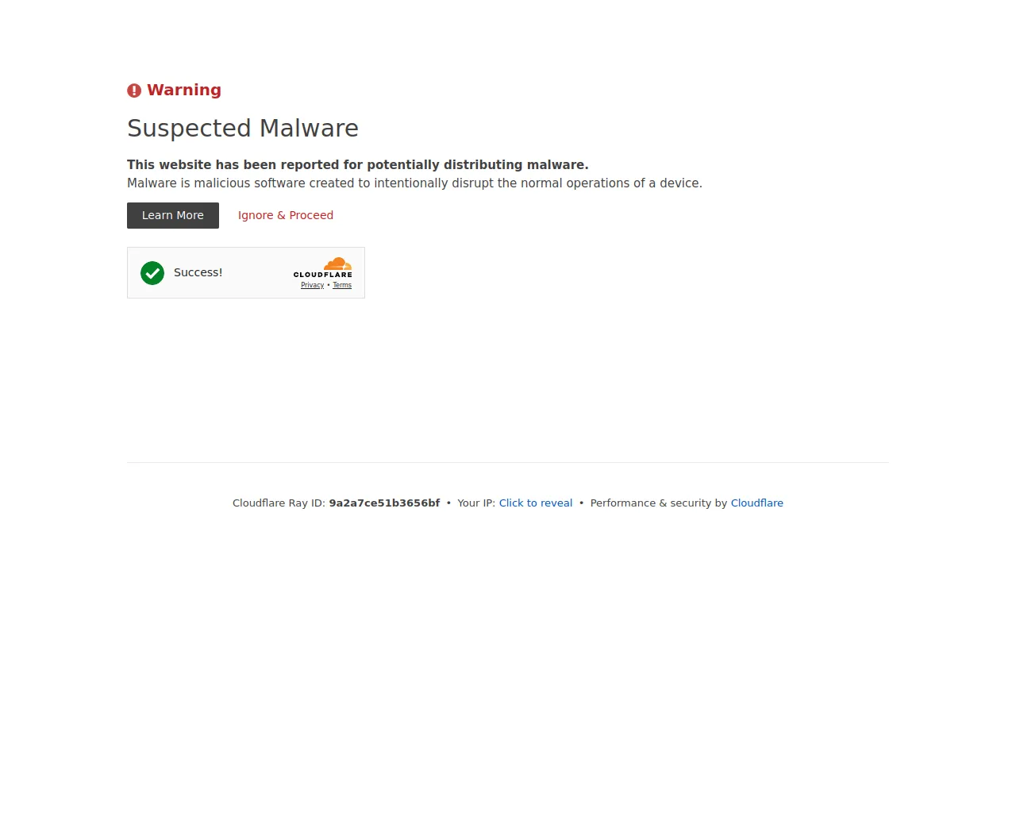Click the green success checkmark icon

point(152,273)
